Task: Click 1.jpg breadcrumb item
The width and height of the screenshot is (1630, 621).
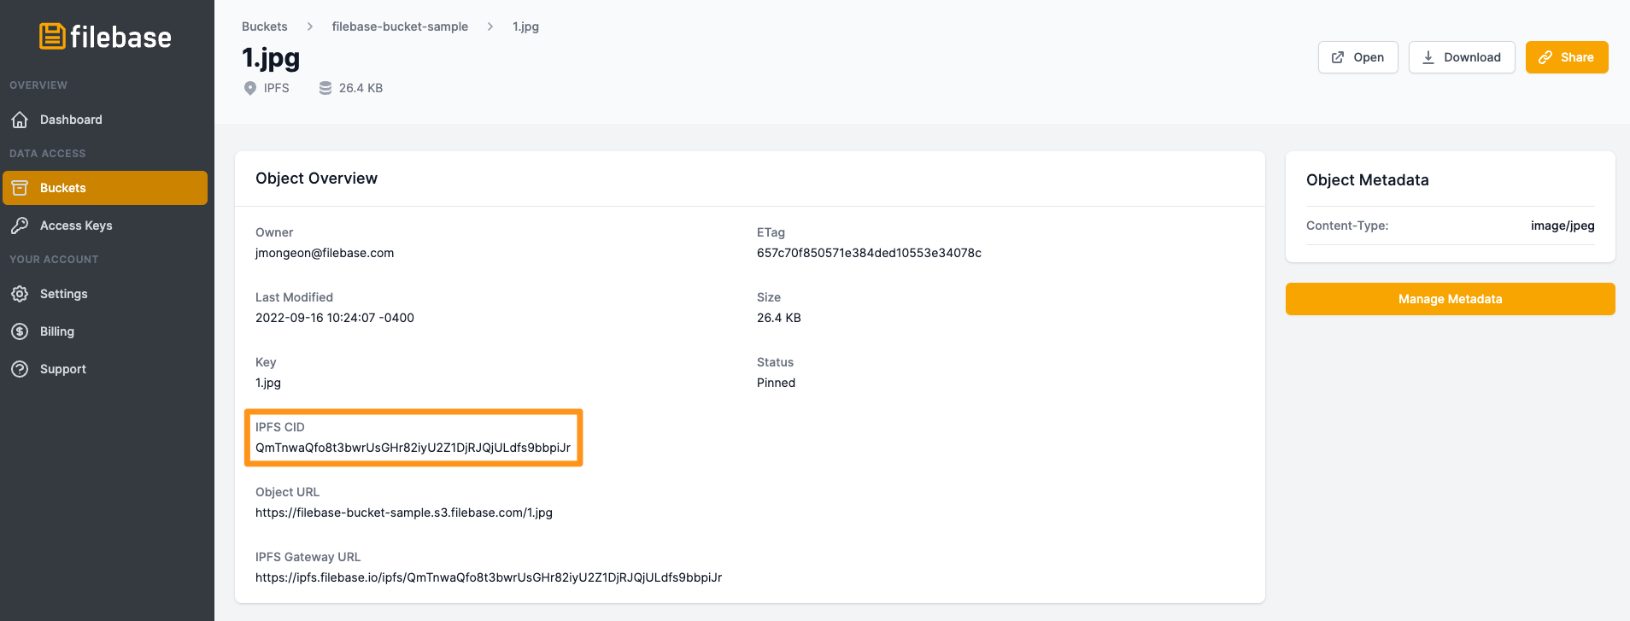Action: [x=525, y=26]
